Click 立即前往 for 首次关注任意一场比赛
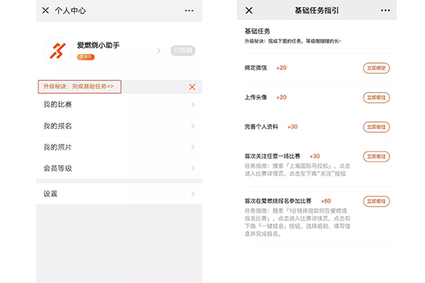The width and height of the screenshot is (425, 283). click(376, 156)
